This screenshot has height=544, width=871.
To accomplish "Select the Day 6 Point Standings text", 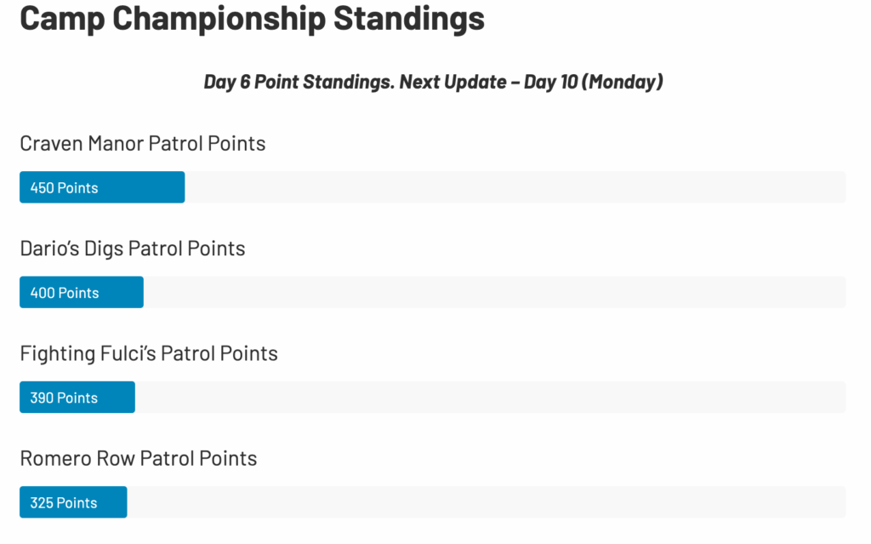I will pyautogui.click(x=299, y=82).
